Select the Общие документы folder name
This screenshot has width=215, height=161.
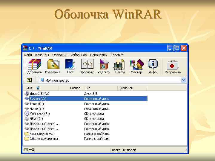pos(44,139)
